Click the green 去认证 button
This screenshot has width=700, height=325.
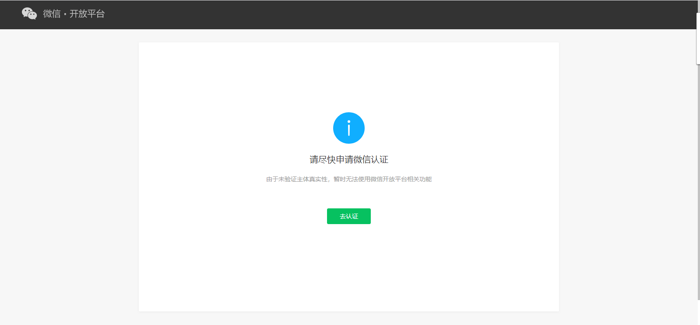349,216
